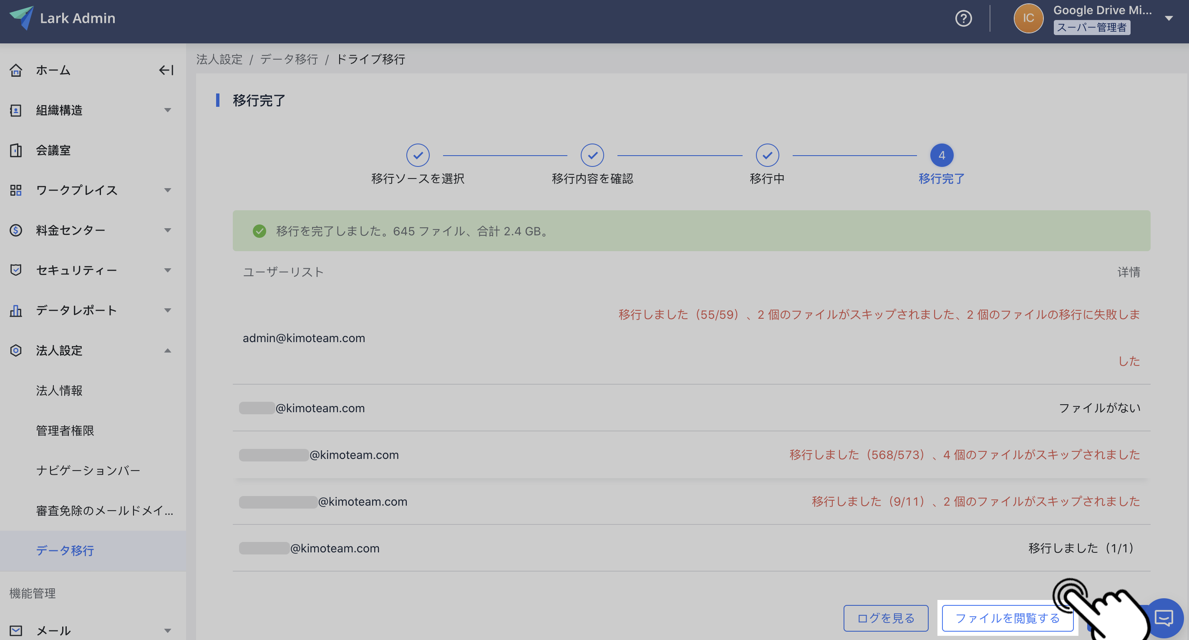Image resolution: width=1189 pixels, height=640 pixels.
Task: Expand the 組織構造 menu arrow
Action: coord(168,110)
